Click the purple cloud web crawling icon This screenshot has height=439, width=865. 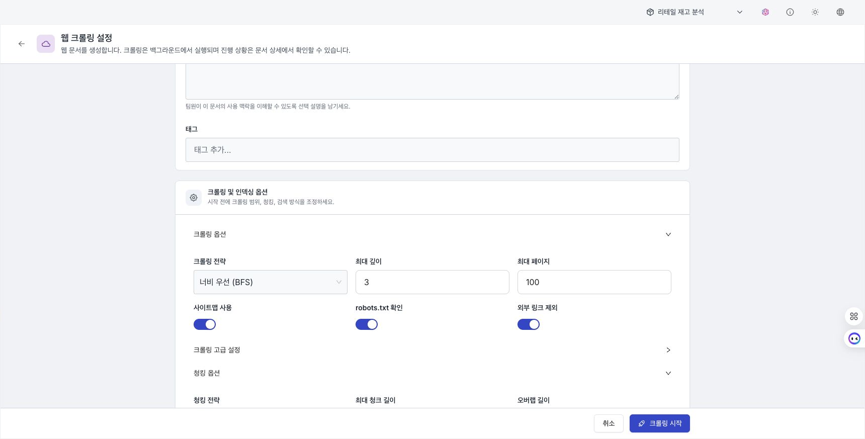(46, 44)
